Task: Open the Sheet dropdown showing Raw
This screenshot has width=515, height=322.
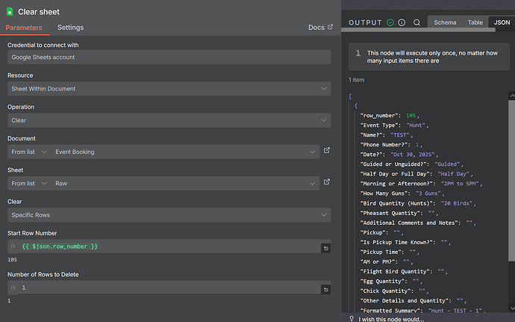Action: click(185, 183)
